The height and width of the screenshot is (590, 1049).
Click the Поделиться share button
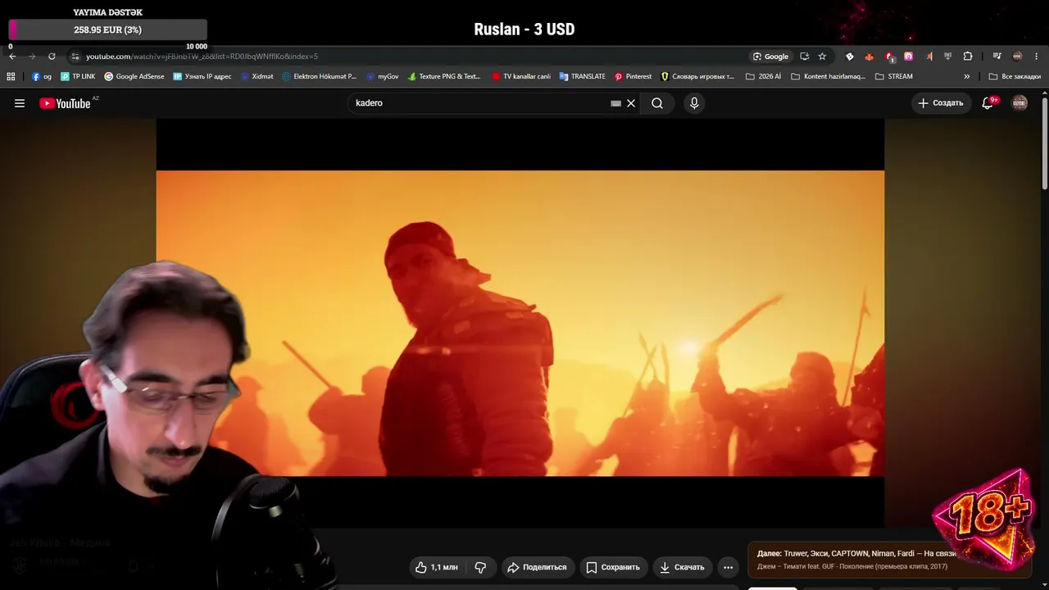coord(537,567)
